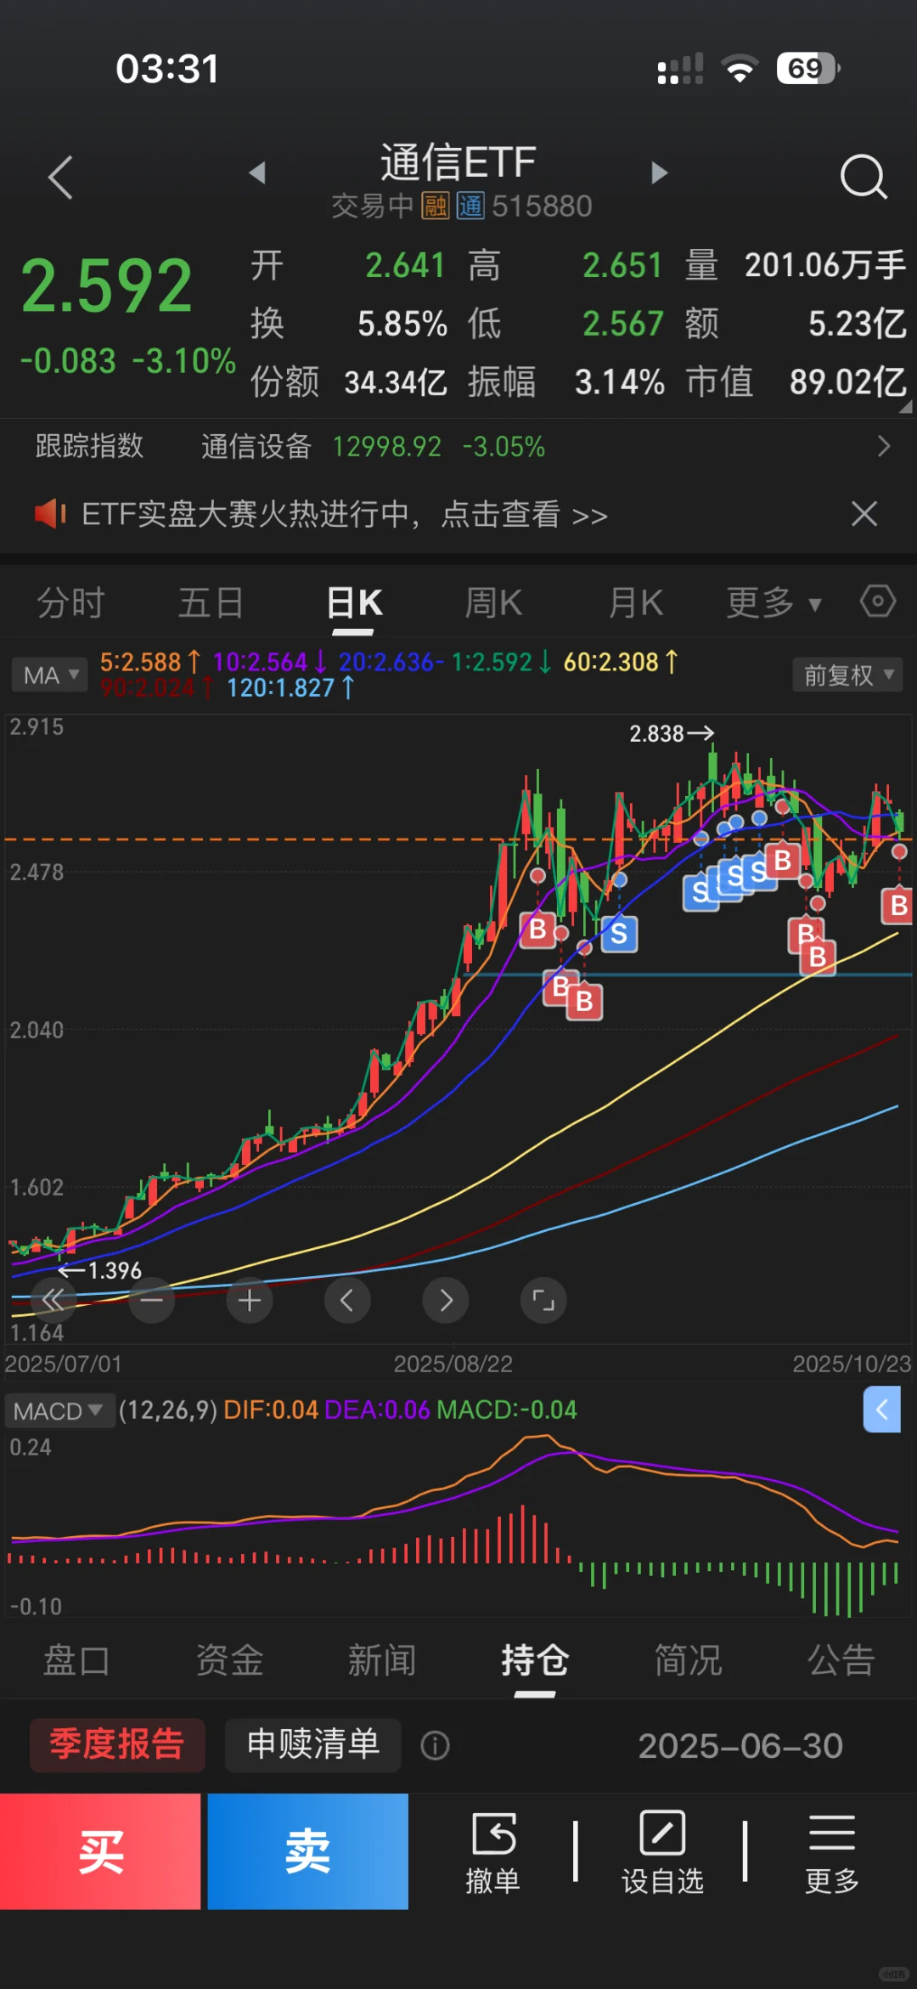This screenshot has height=1989, width=917.
Task: Tap the status bar clock 03:31
Action: (x=167, y=69)
